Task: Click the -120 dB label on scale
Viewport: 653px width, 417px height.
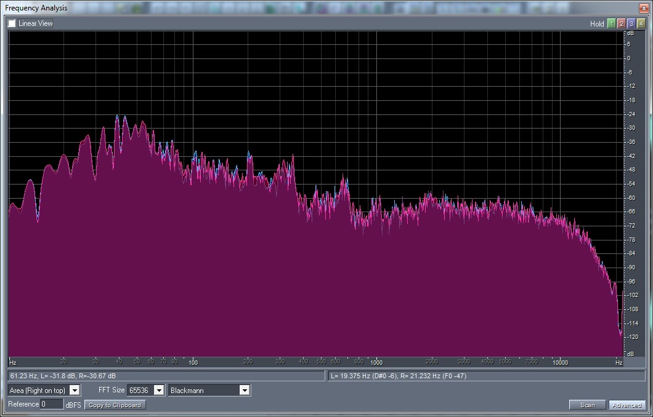Action: 632,337
